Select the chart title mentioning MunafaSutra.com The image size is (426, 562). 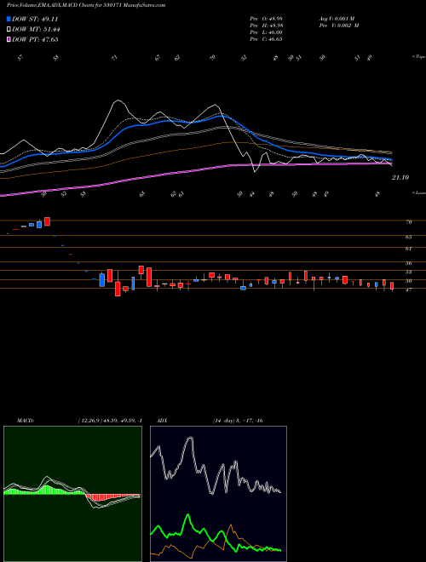coord(86,5)
